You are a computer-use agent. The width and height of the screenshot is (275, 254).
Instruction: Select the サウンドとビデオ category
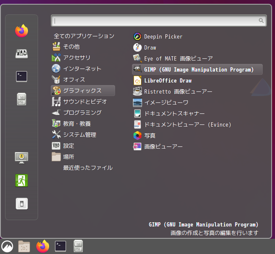[83, 102]
